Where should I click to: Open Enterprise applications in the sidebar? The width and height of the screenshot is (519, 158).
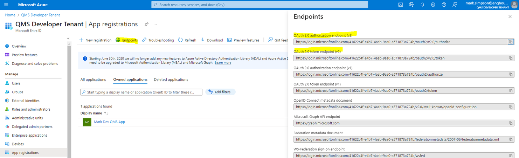(29, 136)
